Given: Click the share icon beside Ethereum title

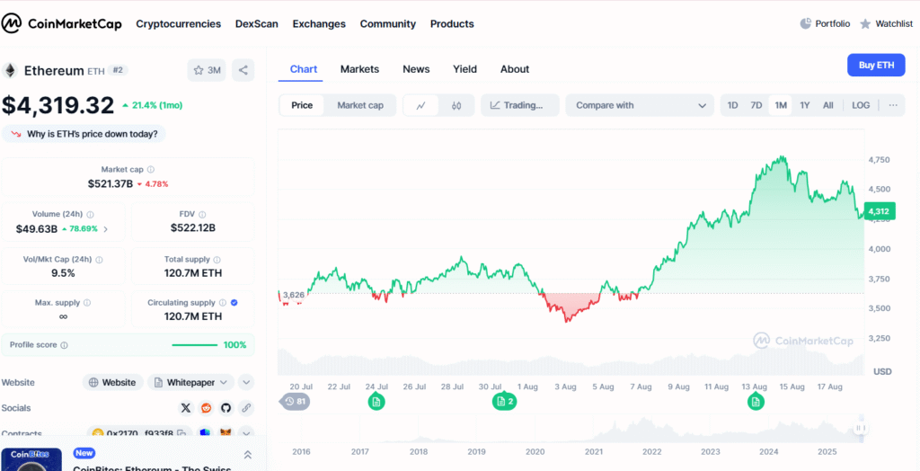Looking at the screenshot, I should click(x=243, y=70).
